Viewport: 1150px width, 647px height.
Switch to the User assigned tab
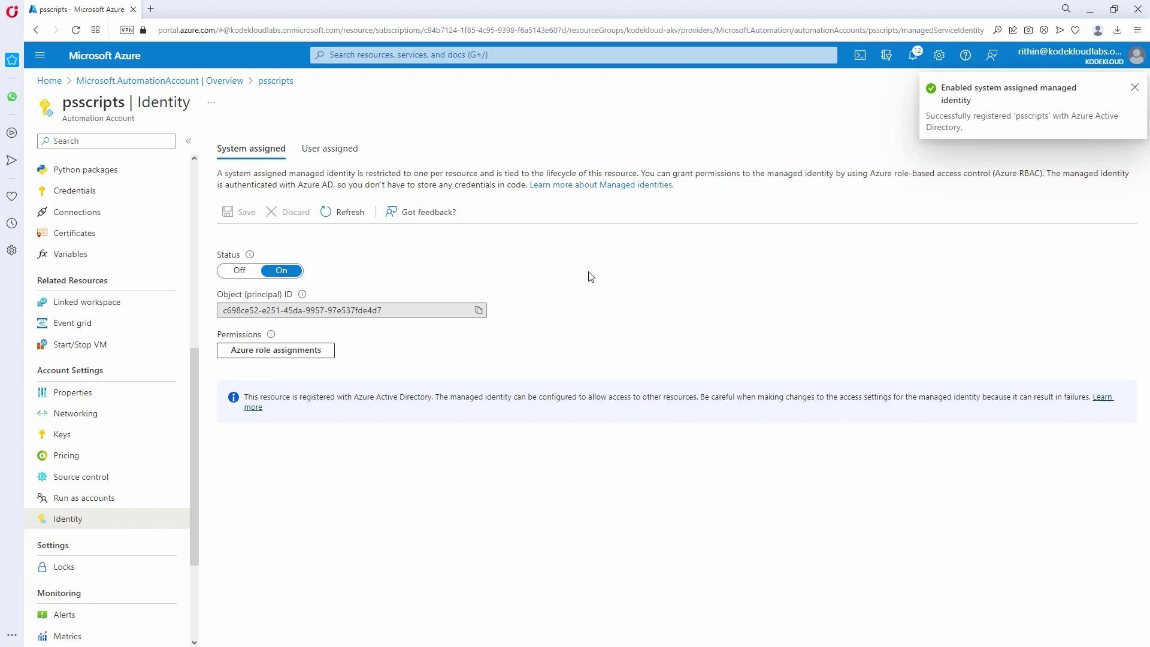coord(329,149)
